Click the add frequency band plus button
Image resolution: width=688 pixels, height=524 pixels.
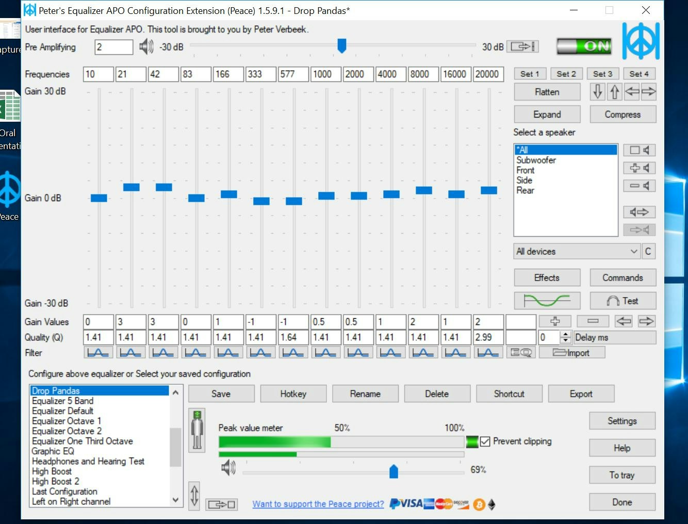(x=555, y=321)
